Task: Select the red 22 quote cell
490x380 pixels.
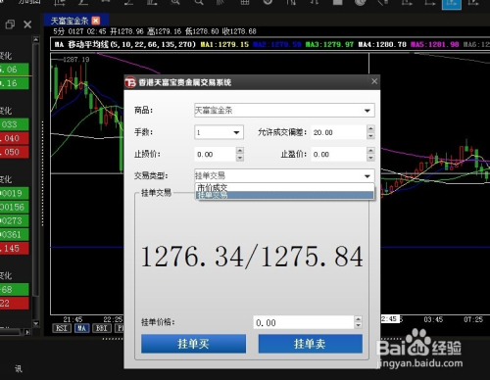Action: [15, 303]
